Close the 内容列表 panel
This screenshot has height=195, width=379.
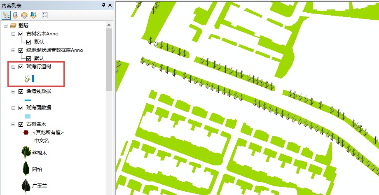(x=110, y=5)
